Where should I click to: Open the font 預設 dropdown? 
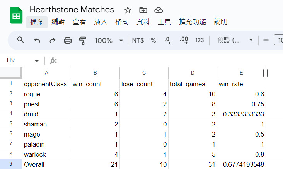point(235,40)
